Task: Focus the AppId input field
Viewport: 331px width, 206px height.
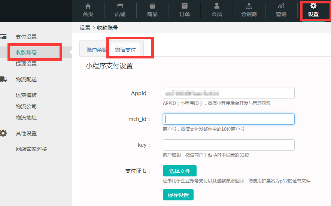Action: [228, 93]
